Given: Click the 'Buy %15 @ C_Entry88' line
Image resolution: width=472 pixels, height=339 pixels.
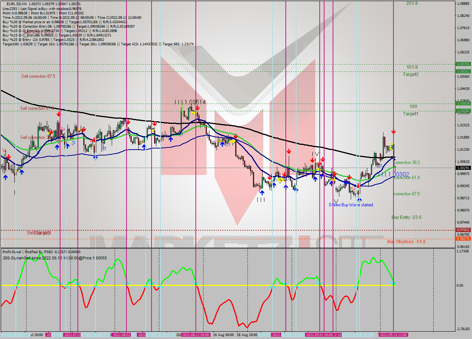Looking at the screenshot, I should [56, 35].
